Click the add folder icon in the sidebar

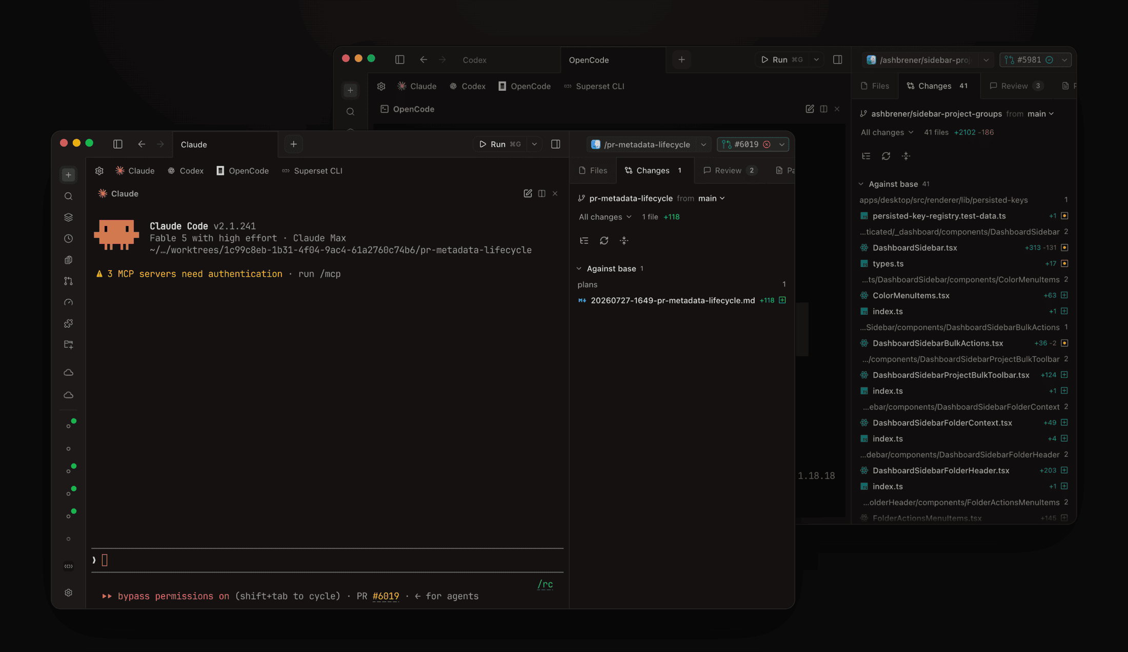68,344
